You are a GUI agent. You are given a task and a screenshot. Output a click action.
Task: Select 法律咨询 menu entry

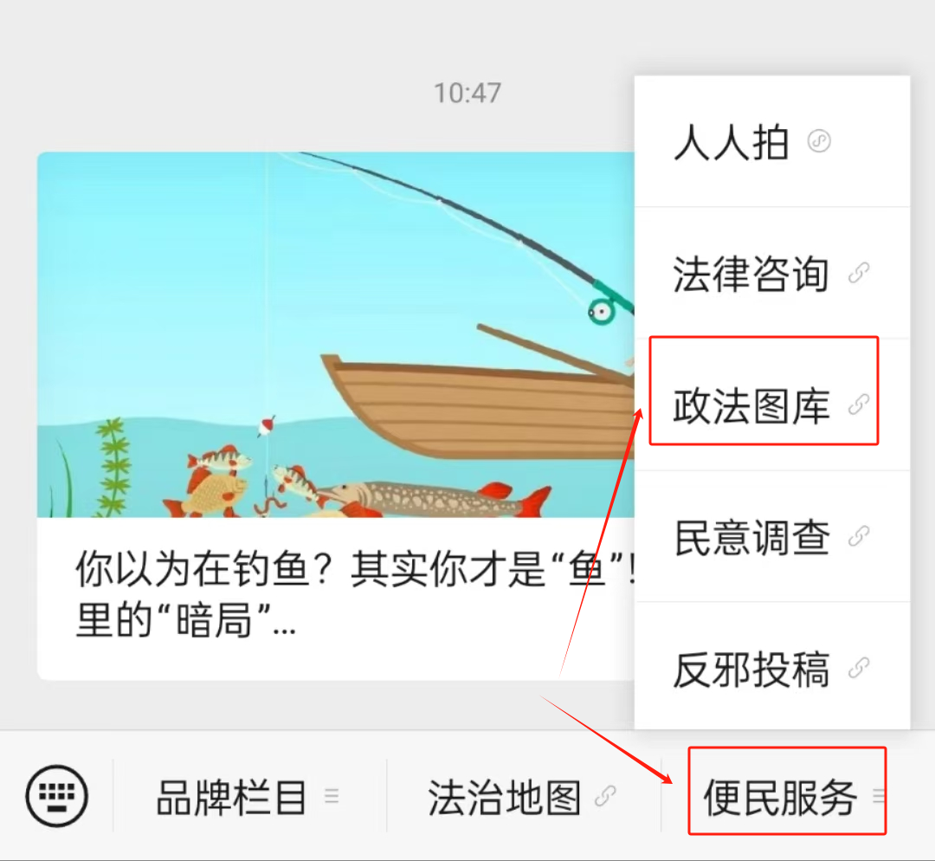pos(772,273)
